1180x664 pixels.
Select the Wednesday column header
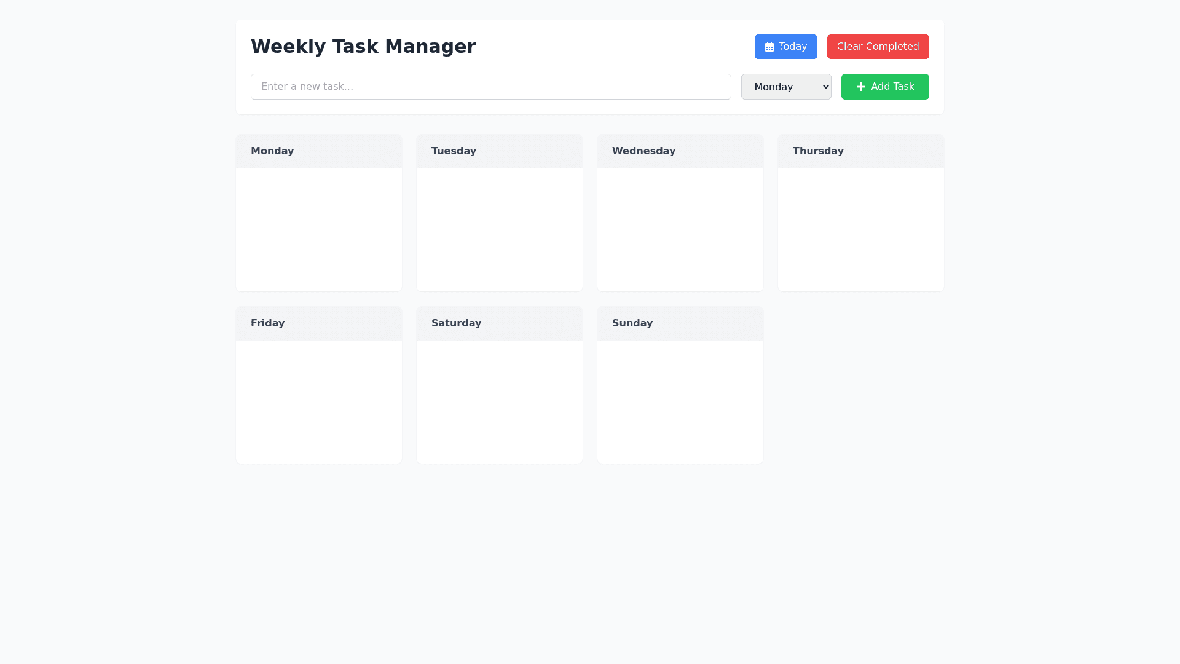(x=643, y=151)
